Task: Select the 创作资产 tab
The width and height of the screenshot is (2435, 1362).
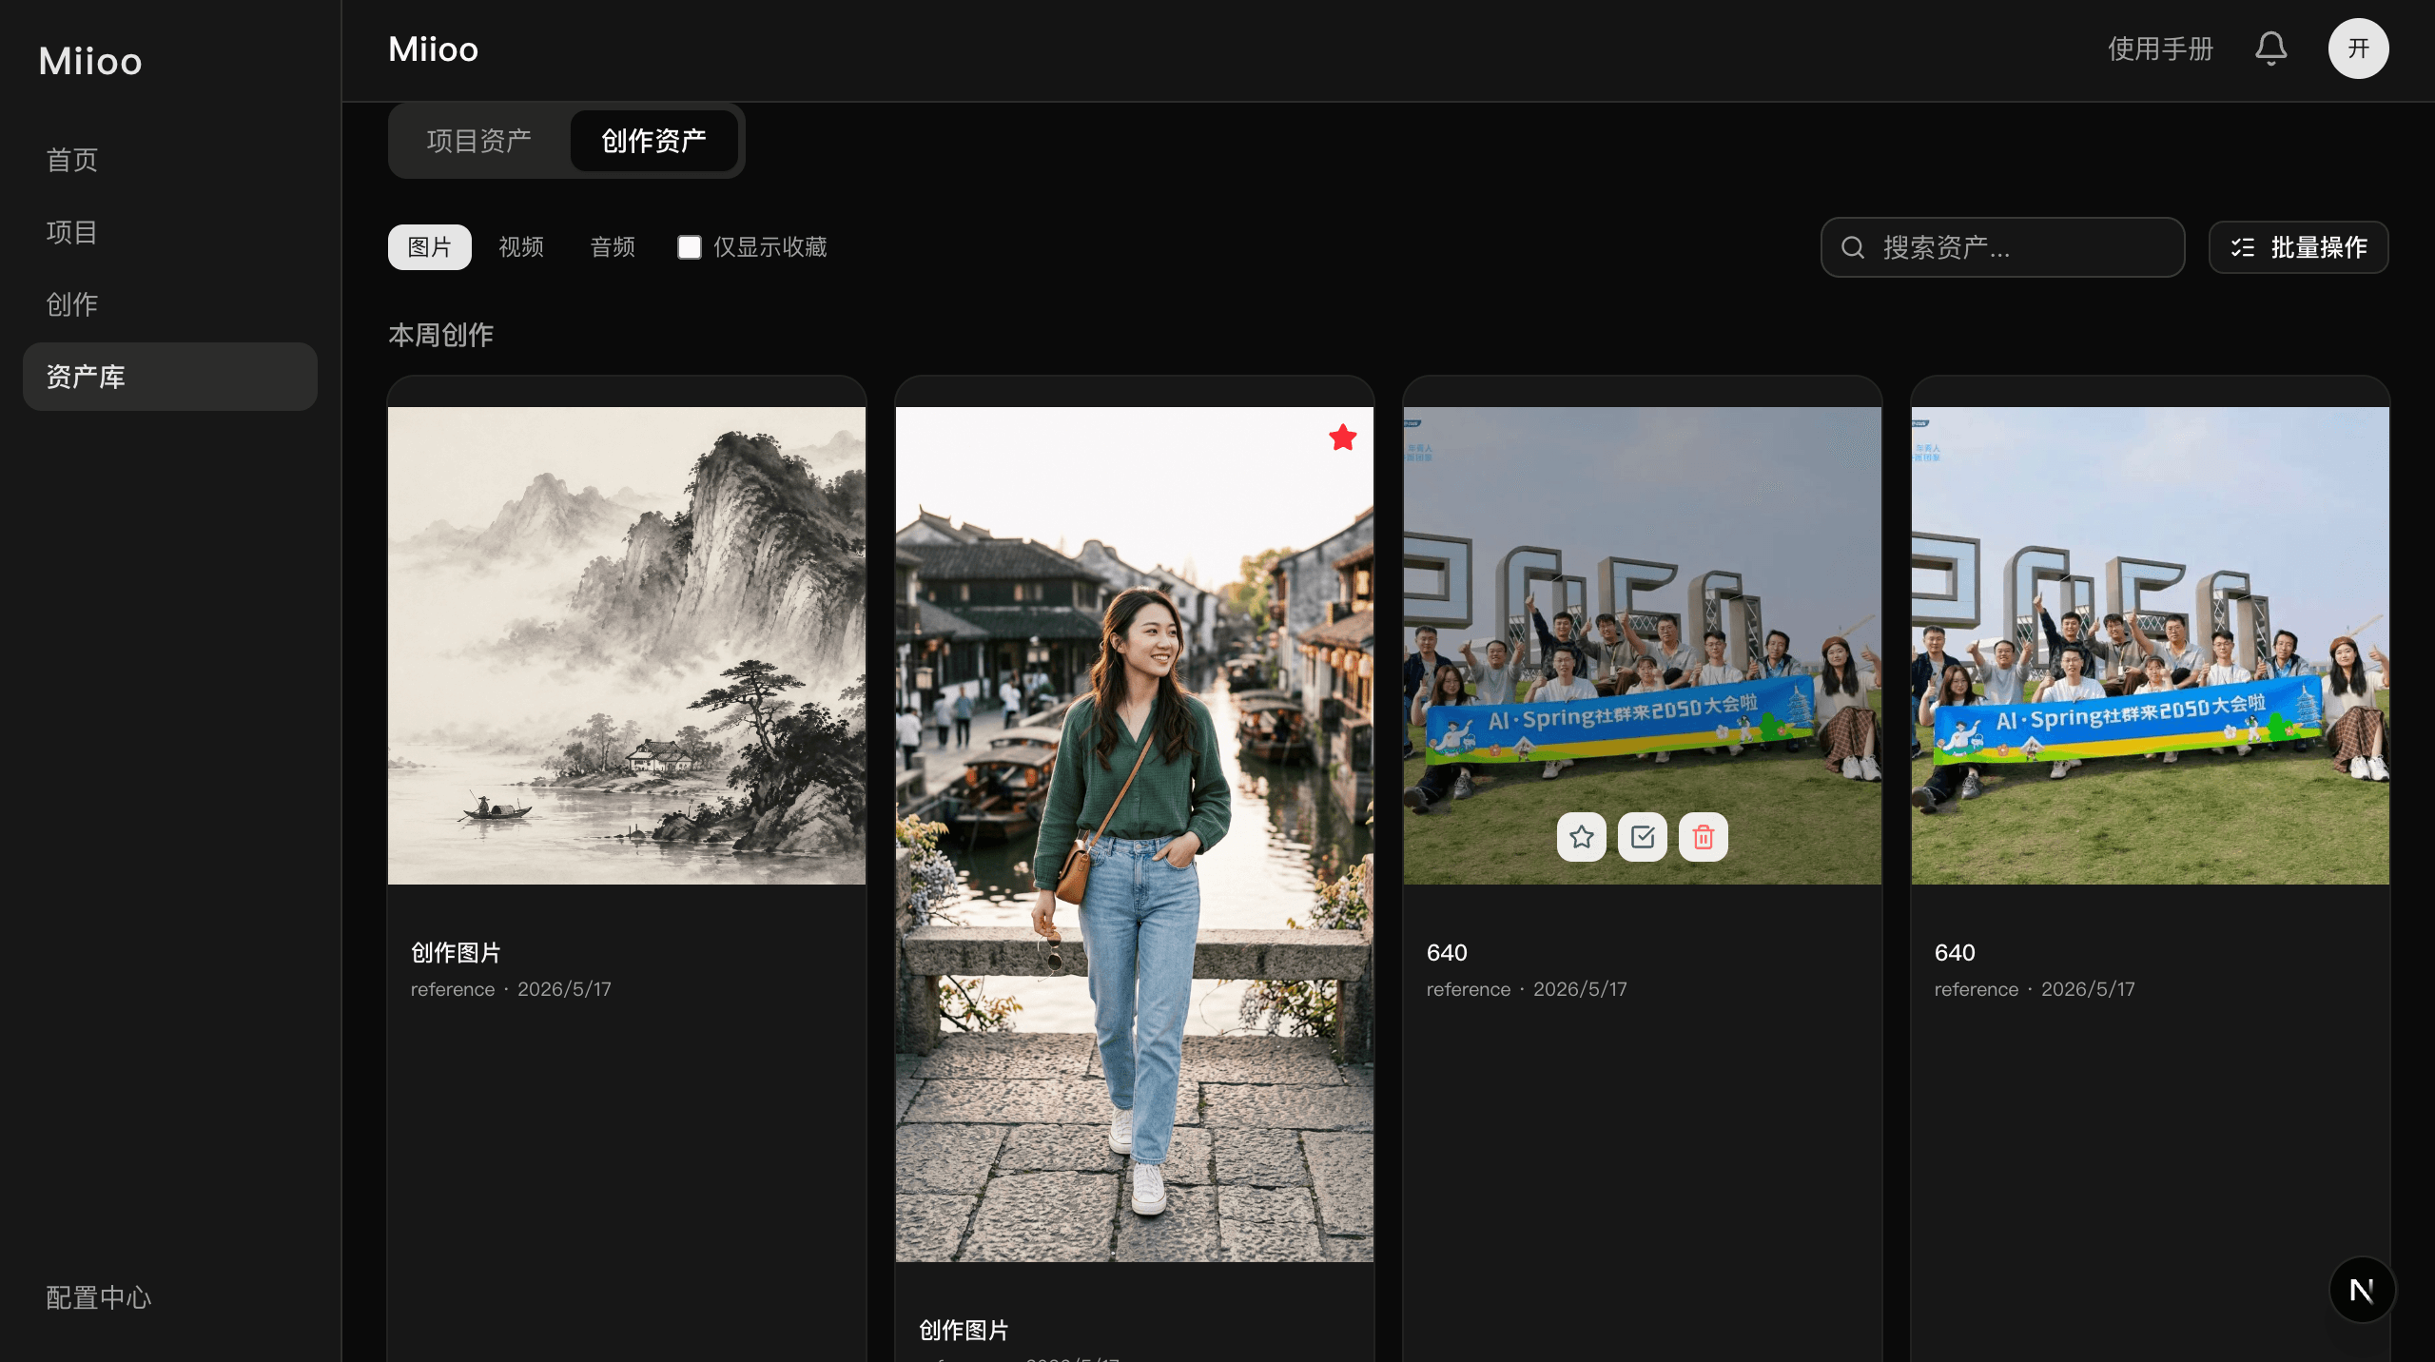Action: click(x=653, y=141)
